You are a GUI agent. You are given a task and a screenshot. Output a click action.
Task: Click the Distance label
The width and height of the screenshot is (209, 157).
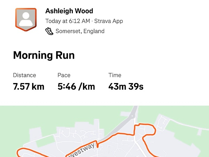point(24,75)
